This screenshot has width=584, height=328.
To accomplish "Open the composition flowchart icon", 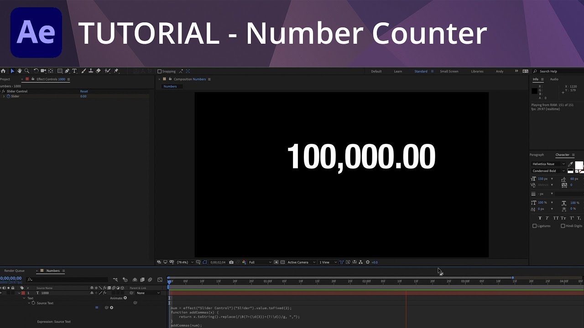I will click(x=361, y=262).
